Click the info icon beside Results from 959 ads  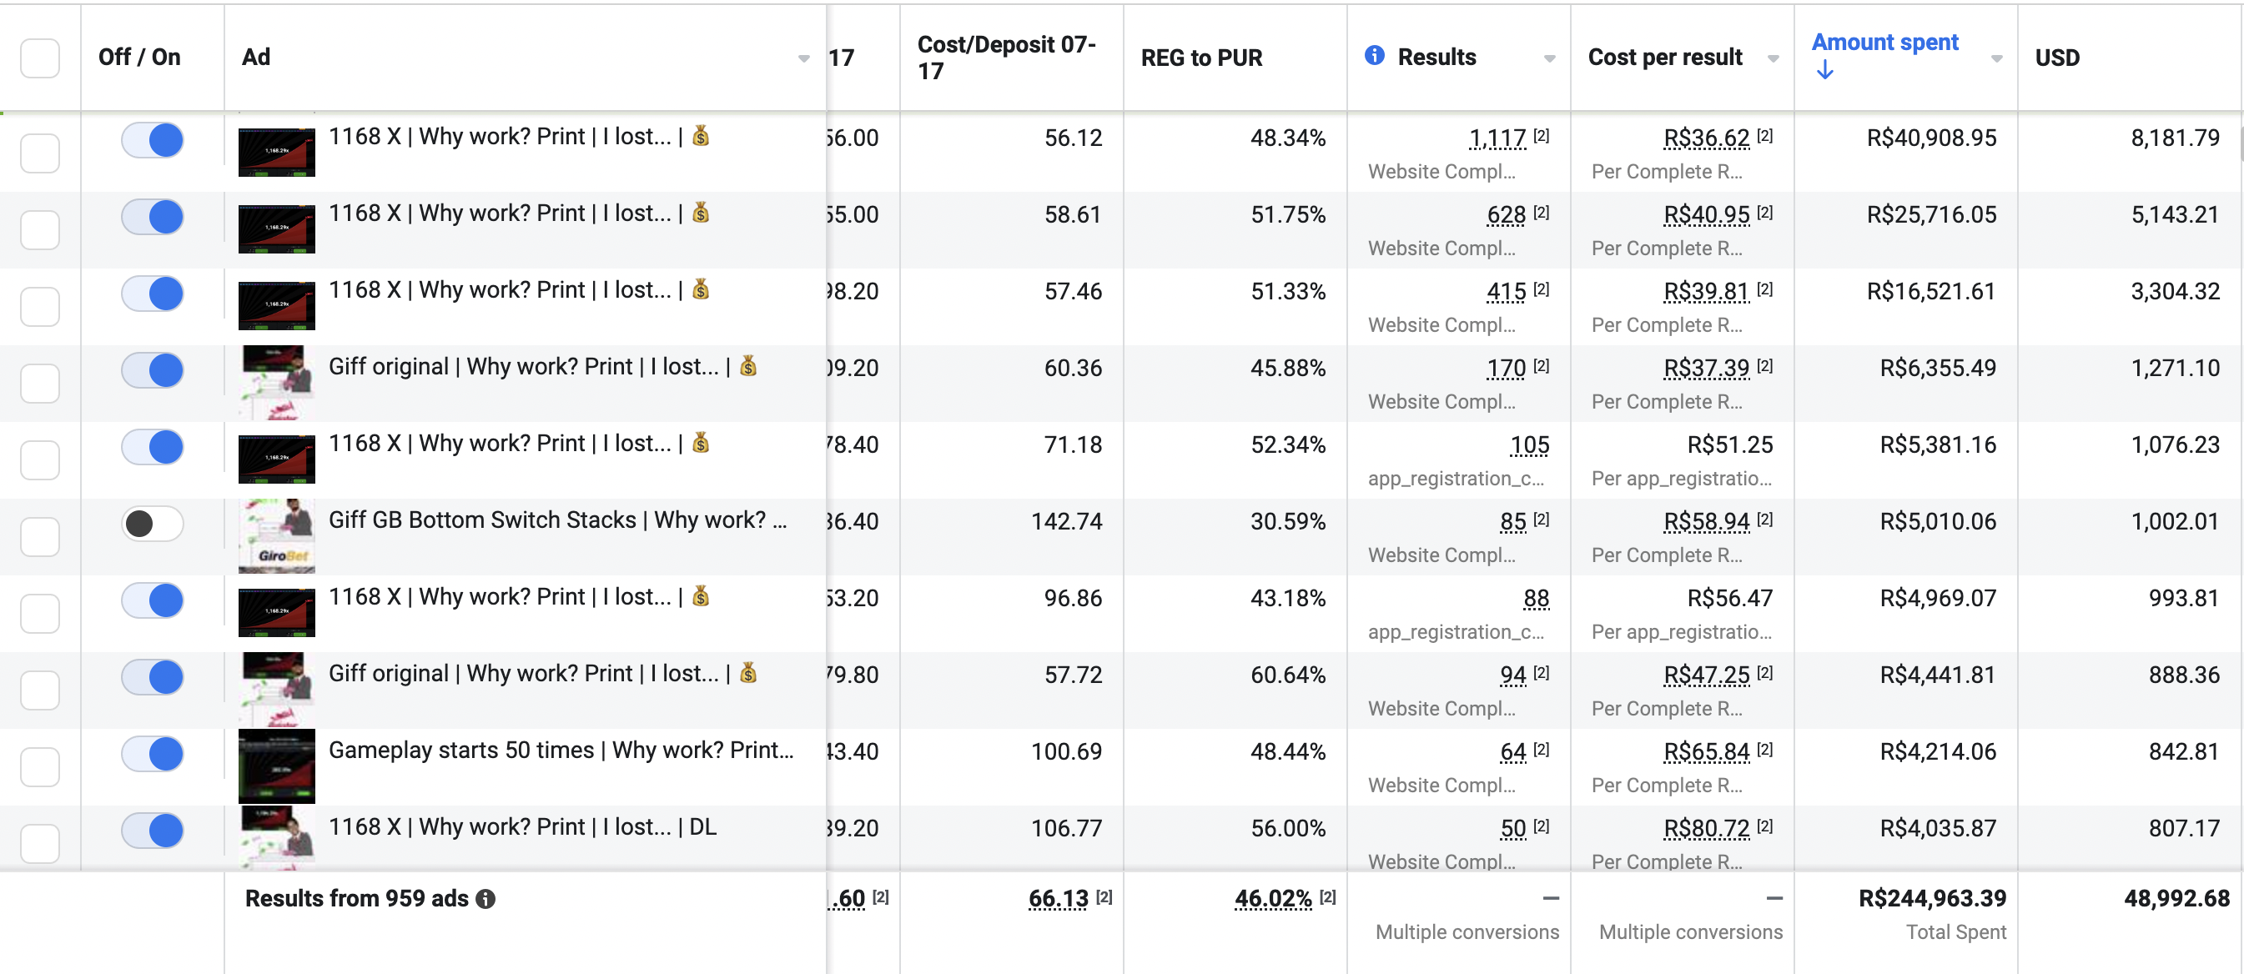pos(486,899)
